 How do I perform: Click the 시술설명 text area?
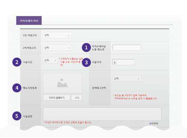coord(102,114)
